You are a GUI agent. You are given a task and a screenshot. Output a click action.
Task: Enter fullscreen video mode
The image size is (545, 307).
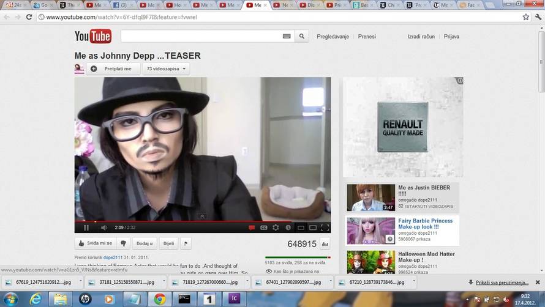[325, 227]
